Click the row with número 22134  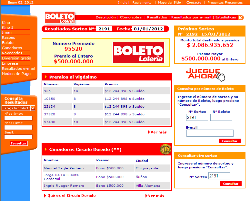[107, 106]
